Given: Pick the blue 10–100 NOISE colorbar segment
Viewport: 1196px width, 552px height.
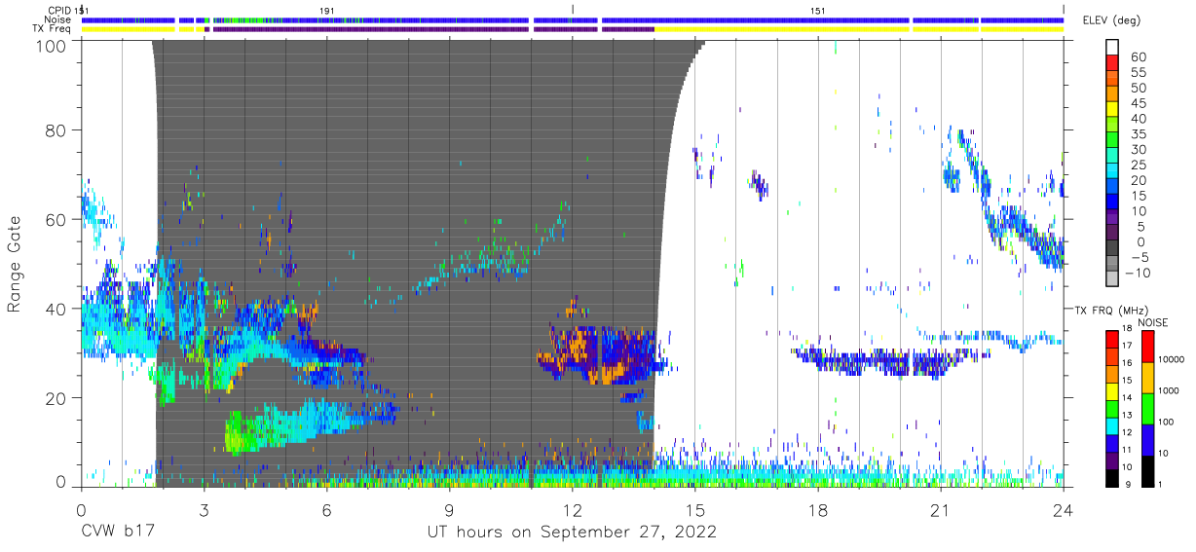Looking at the screenshot, I should coord(1147,440).
